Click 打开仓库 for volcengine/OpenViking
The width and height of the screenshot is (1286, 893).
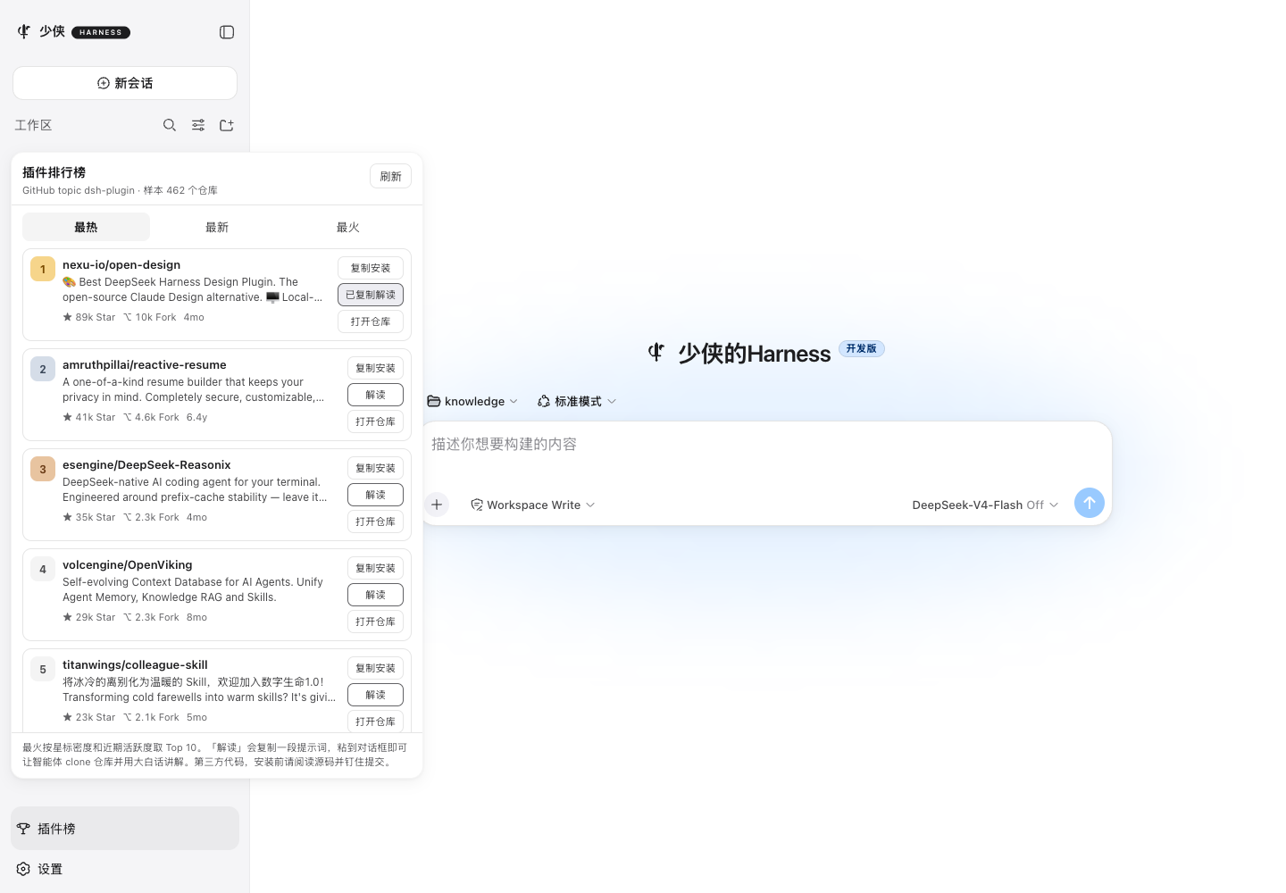tap(375, 622)
